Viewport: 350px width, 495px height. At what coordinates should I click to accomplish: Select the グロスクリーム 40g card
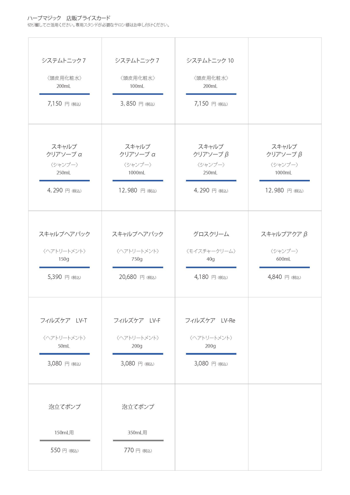click(x=212, y=254)
